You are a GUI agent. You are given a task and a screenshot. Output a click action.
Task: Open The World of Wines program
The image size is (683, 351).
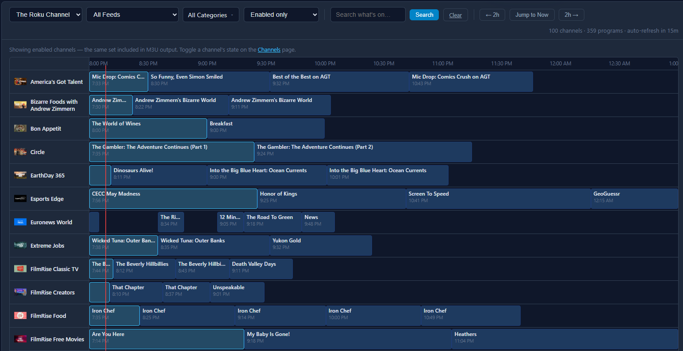[x=148, y=128]
